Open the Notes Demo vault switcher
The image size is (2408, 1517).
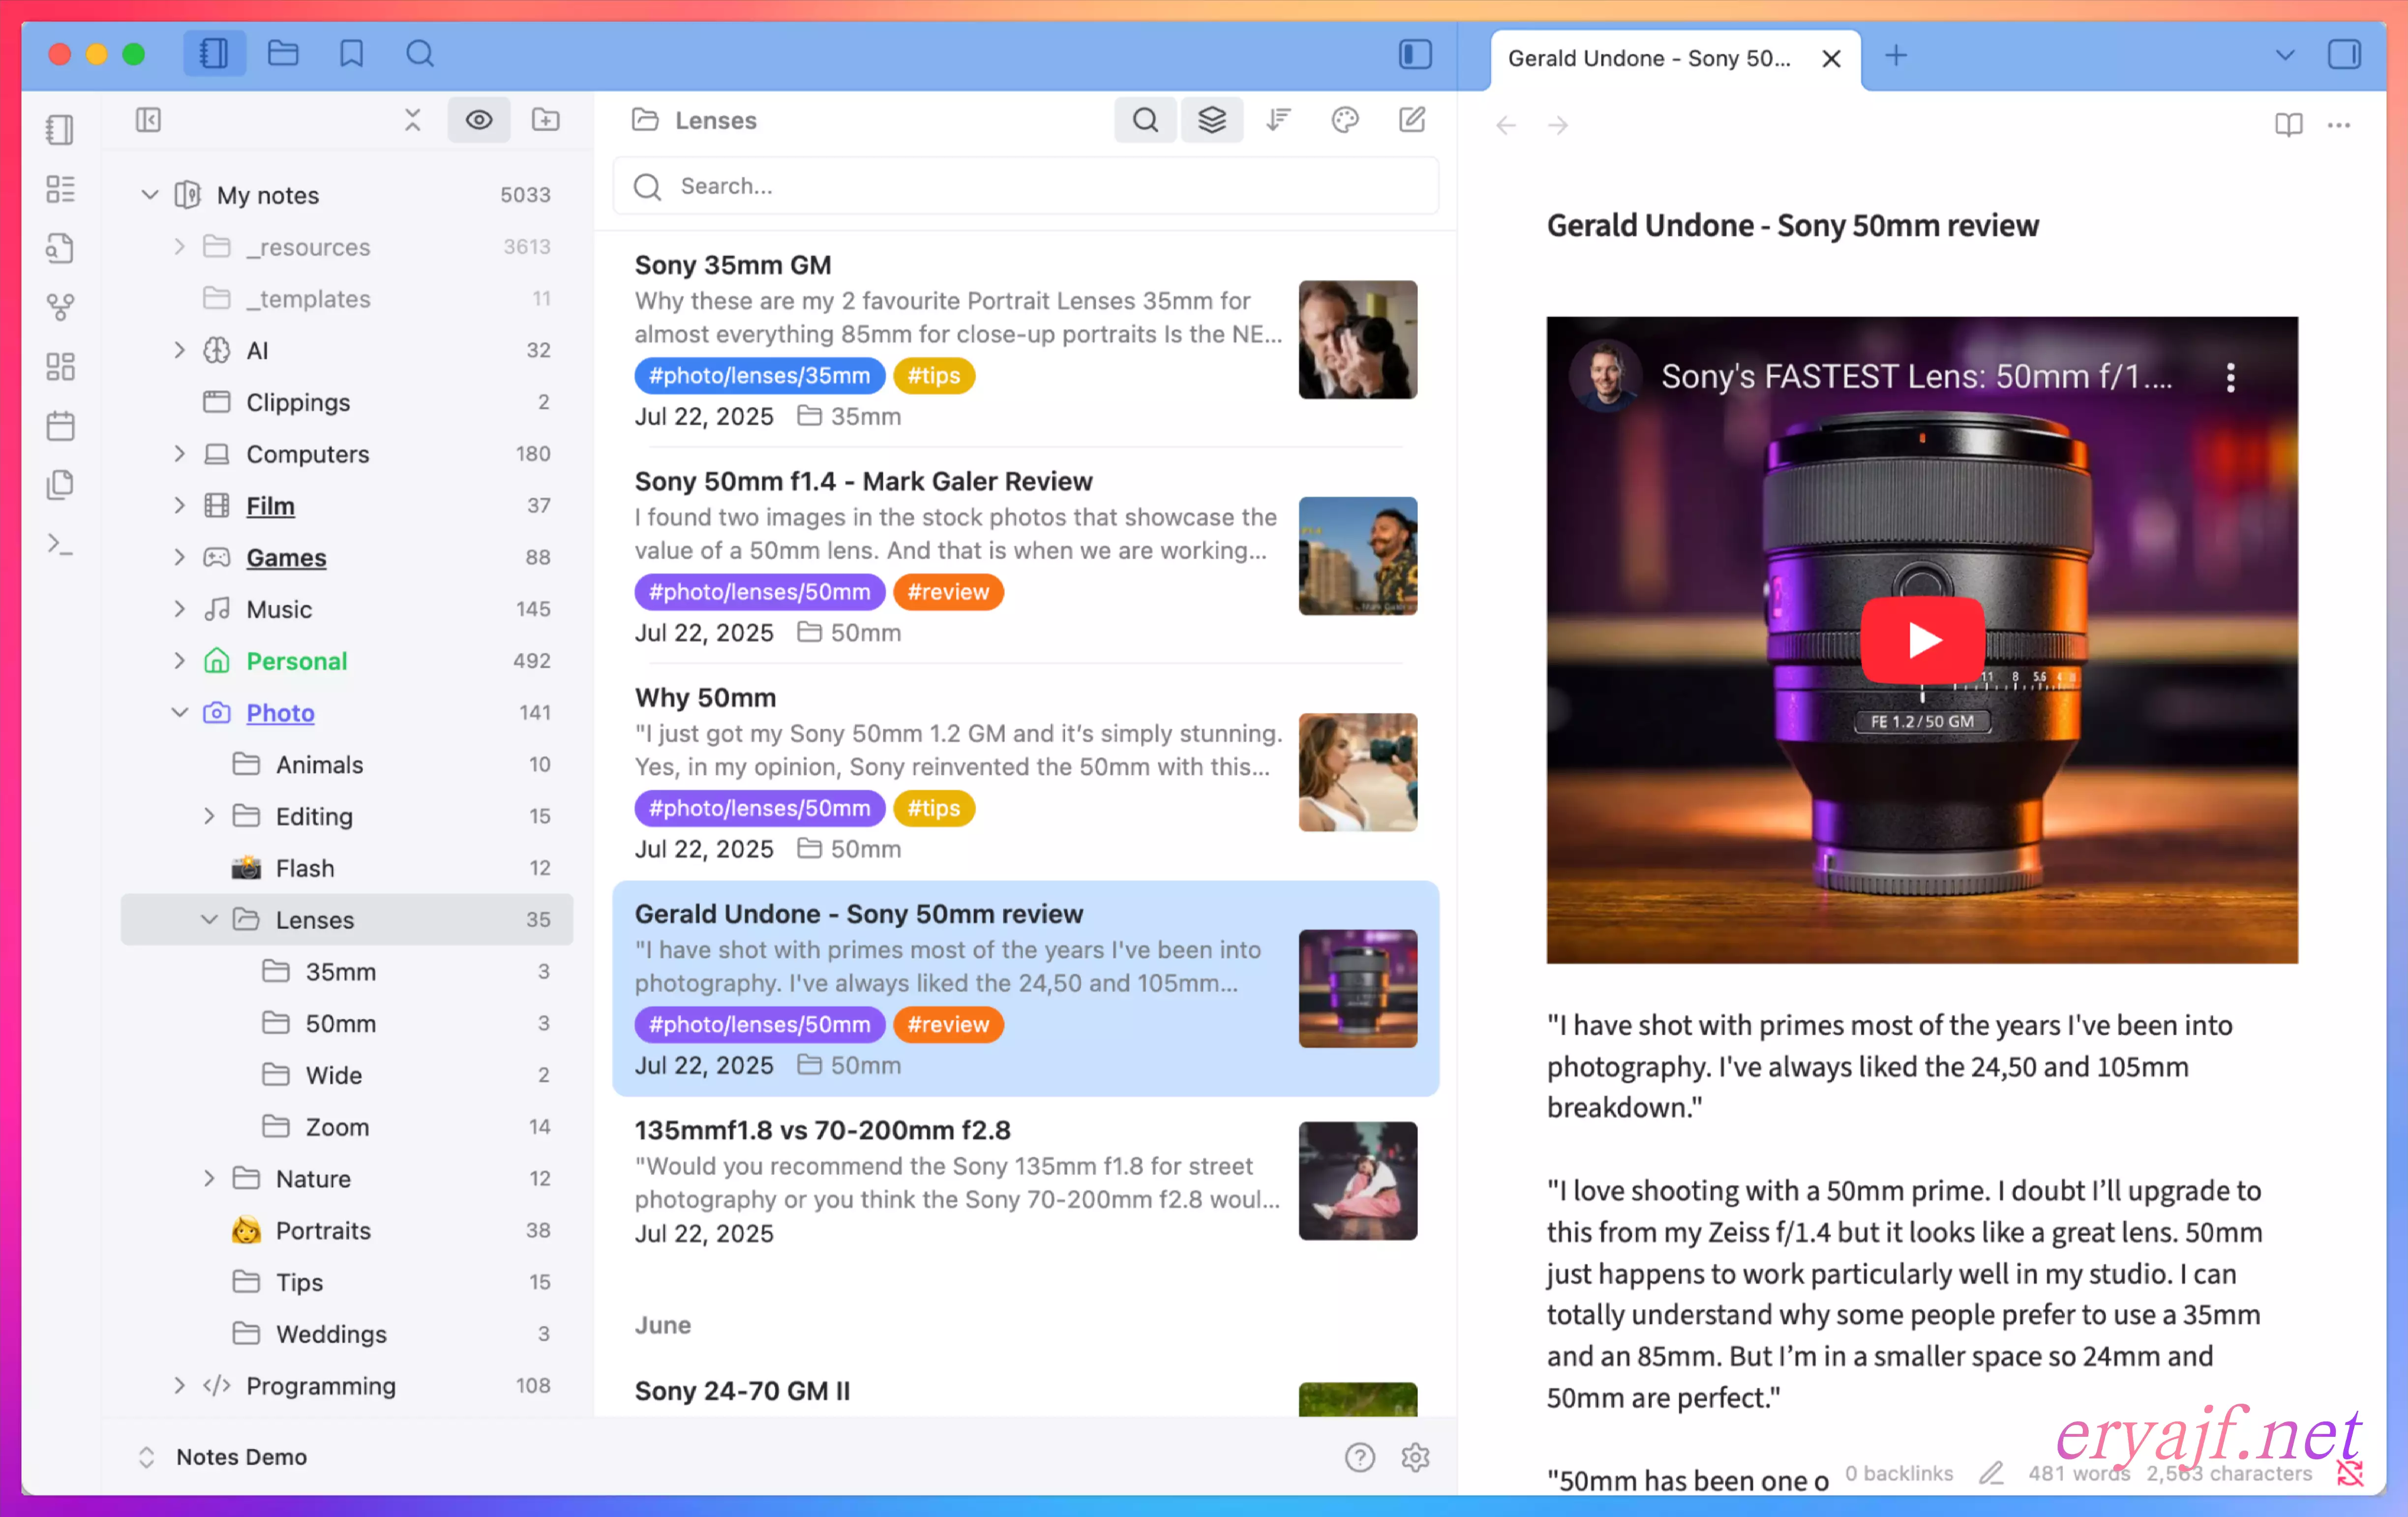click(240, 1456)
